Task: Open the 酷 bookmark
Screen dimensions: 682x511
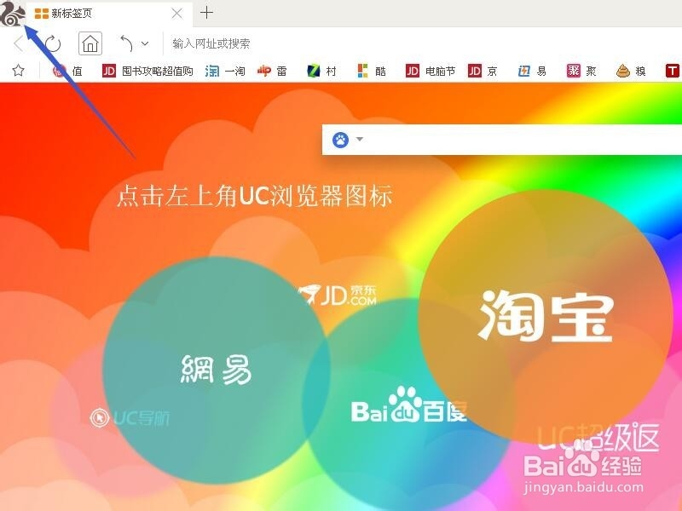Action: 372,71
